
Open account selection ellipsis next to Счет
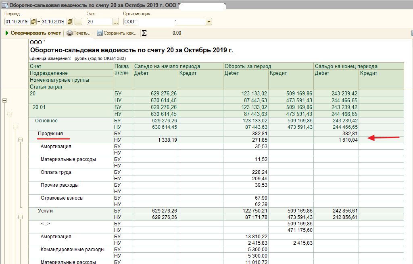click(x=115, y=22)
